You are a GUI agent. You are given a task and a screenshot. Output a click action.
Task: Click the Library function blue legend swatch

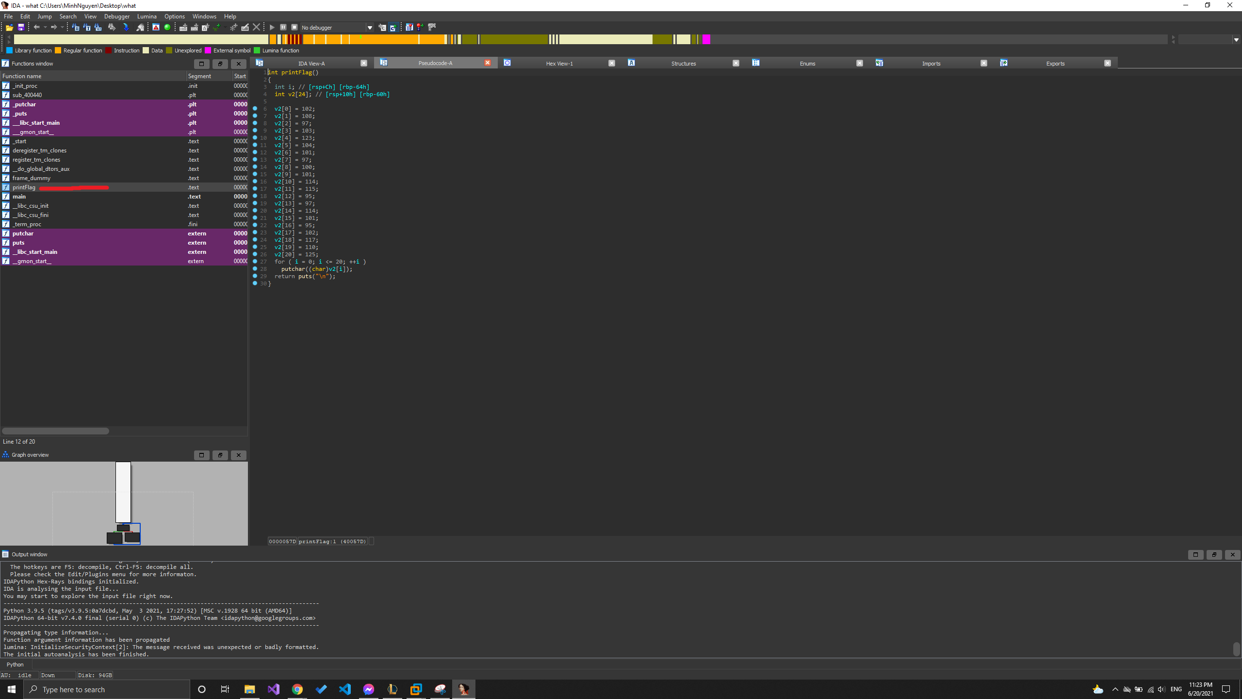point(10,50)
